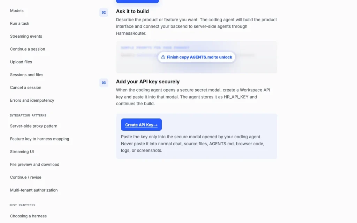This screenshot has width=357, height=223.
Task: Select Streaming UI in sidebar
Action: pos(22,152)
